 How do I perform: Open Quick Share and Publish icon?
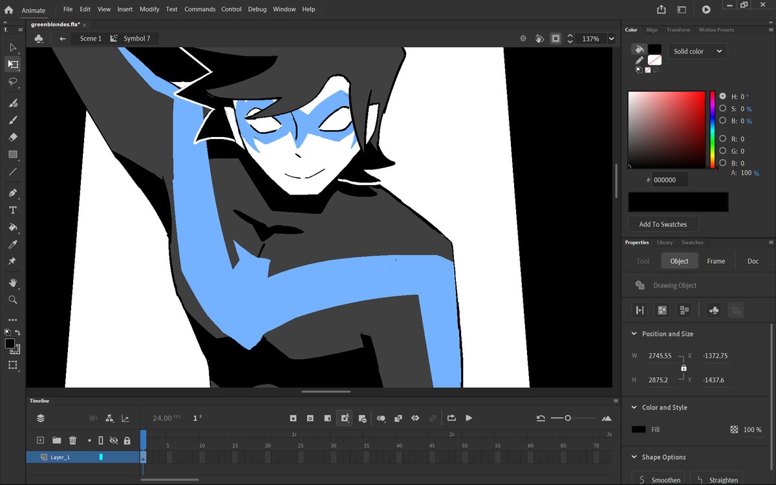pos(661,10)
